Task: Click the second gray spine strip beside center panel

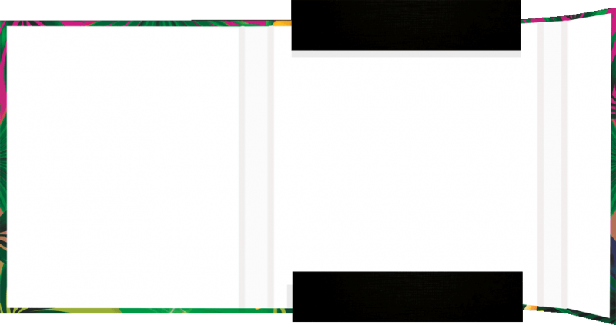Action: [x=269, y=165]
